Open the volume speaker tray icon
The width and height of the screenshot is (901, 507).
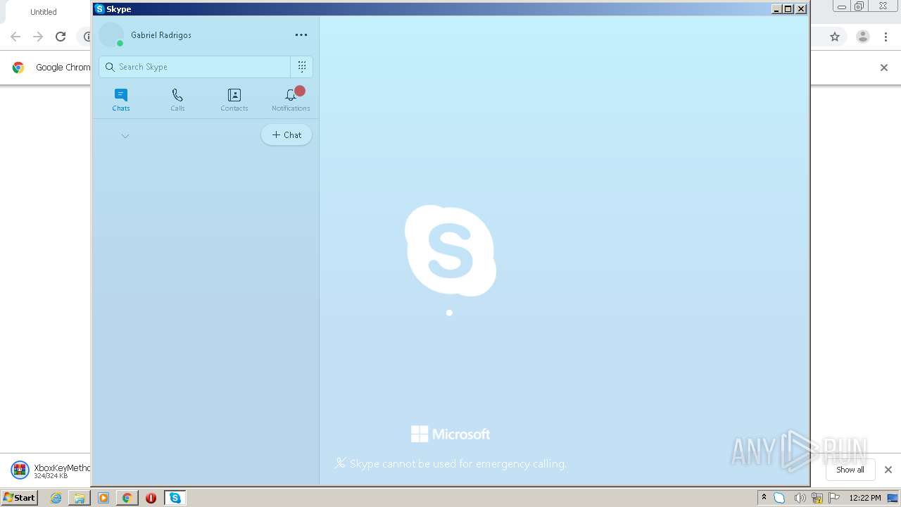coord(800,498)
